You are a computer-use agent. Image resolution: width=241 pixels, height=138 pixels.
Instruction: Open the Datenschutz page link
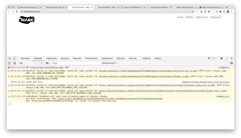tap(202, 17)
